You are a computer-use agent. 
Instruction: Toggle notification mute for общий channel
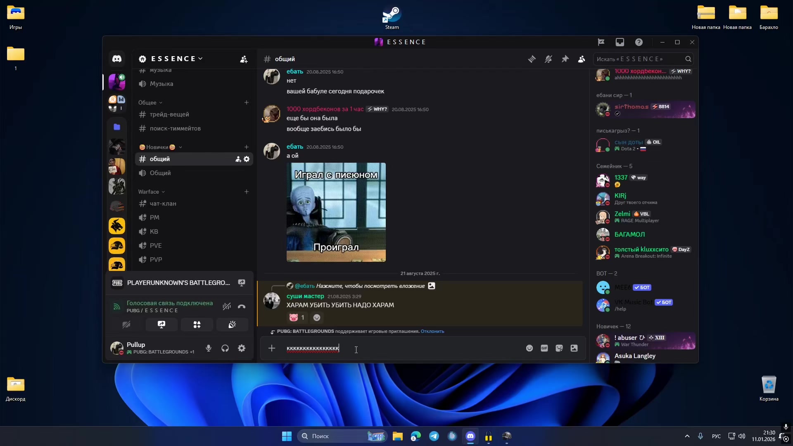548,59
